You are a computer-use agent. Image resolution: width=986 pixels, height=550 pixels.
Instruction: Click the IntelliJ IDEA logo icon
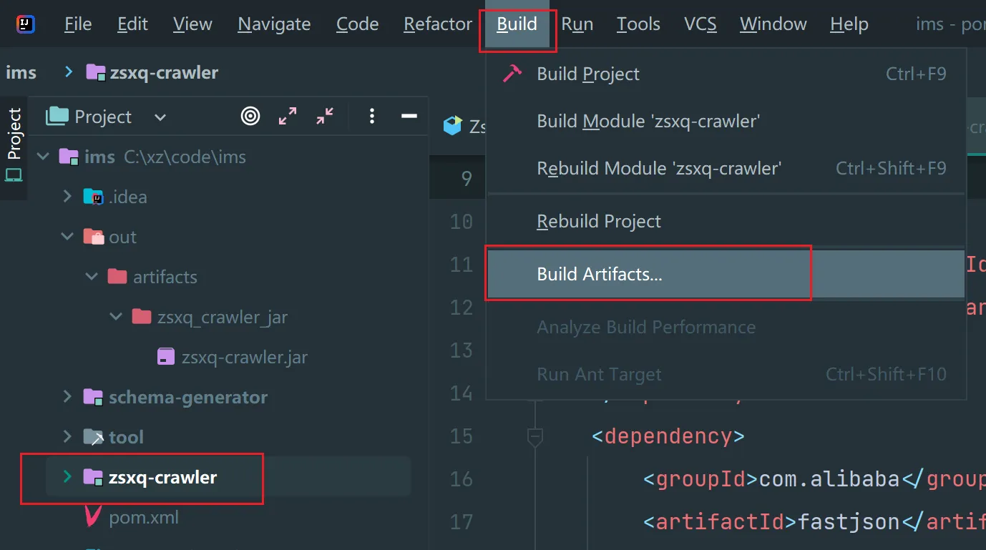tap(26, 24)
